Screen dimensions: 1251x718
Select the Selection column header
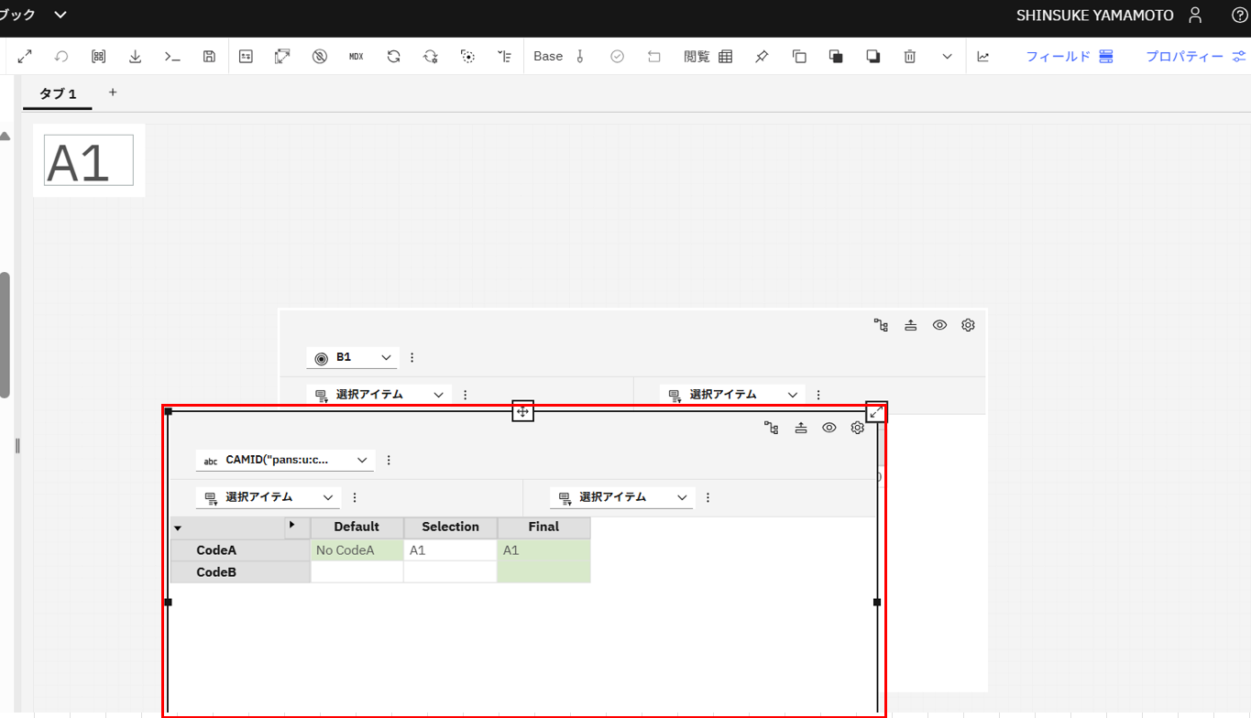[x=450, y=528]
